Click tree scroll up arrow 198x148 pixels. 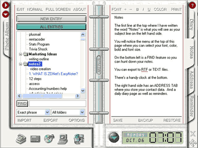tap(83, 35)
